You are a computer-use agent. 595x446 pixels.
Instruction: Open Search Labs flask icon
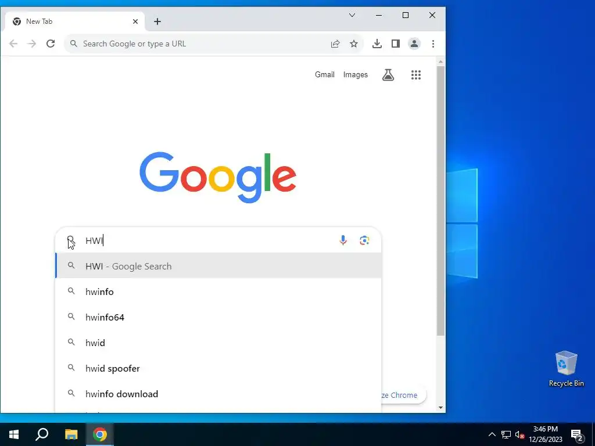pyautogui.click(x=388, y=75)
